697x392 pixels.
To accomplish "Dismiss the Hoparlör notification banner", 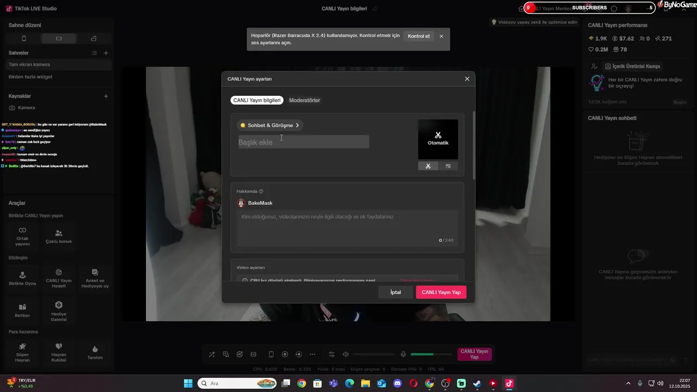I will 442,36.
